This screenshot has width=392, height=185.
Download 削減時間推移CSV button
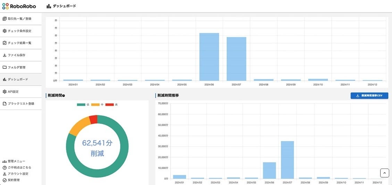[x=369, y=96]
